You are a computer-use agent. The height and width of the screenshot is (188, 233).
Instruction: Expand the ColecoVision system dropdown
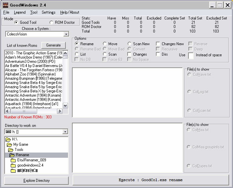pyautogui.click(x=66, y=34)
